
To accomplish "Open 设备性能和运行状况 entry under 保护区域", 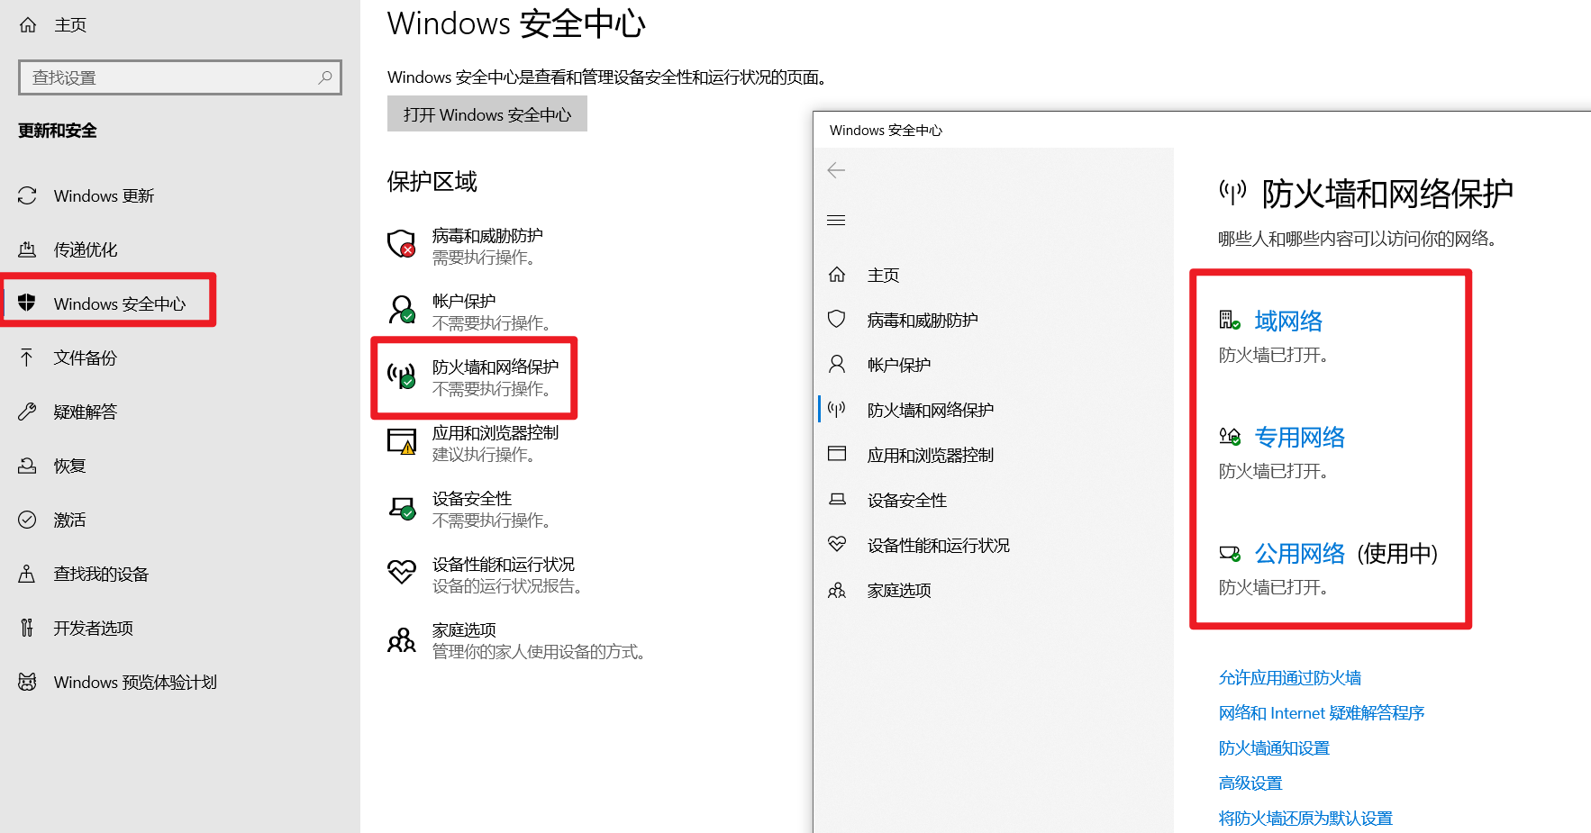I will [x=486, y=575].
